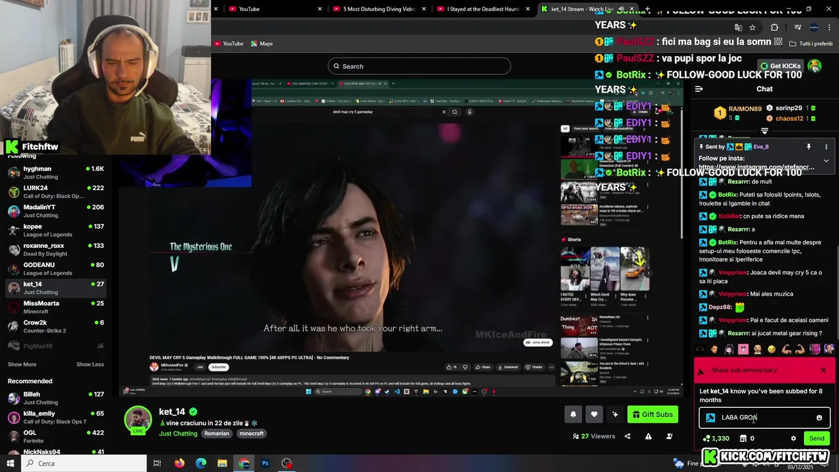
Task: Open Photoshop from taskbar
Action: (265, 463)
